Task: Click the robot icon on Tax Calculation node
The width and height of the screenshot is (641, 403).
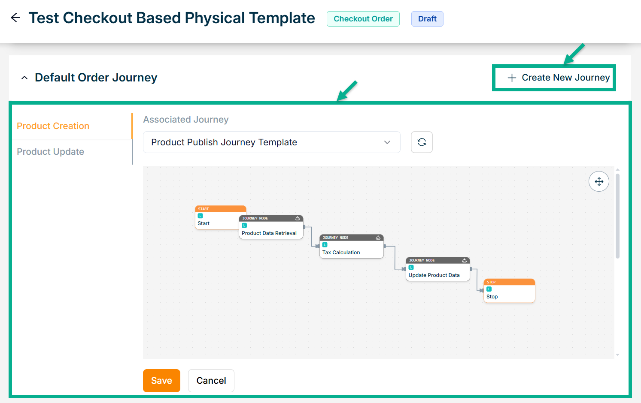Action: [x=378, y=238]
